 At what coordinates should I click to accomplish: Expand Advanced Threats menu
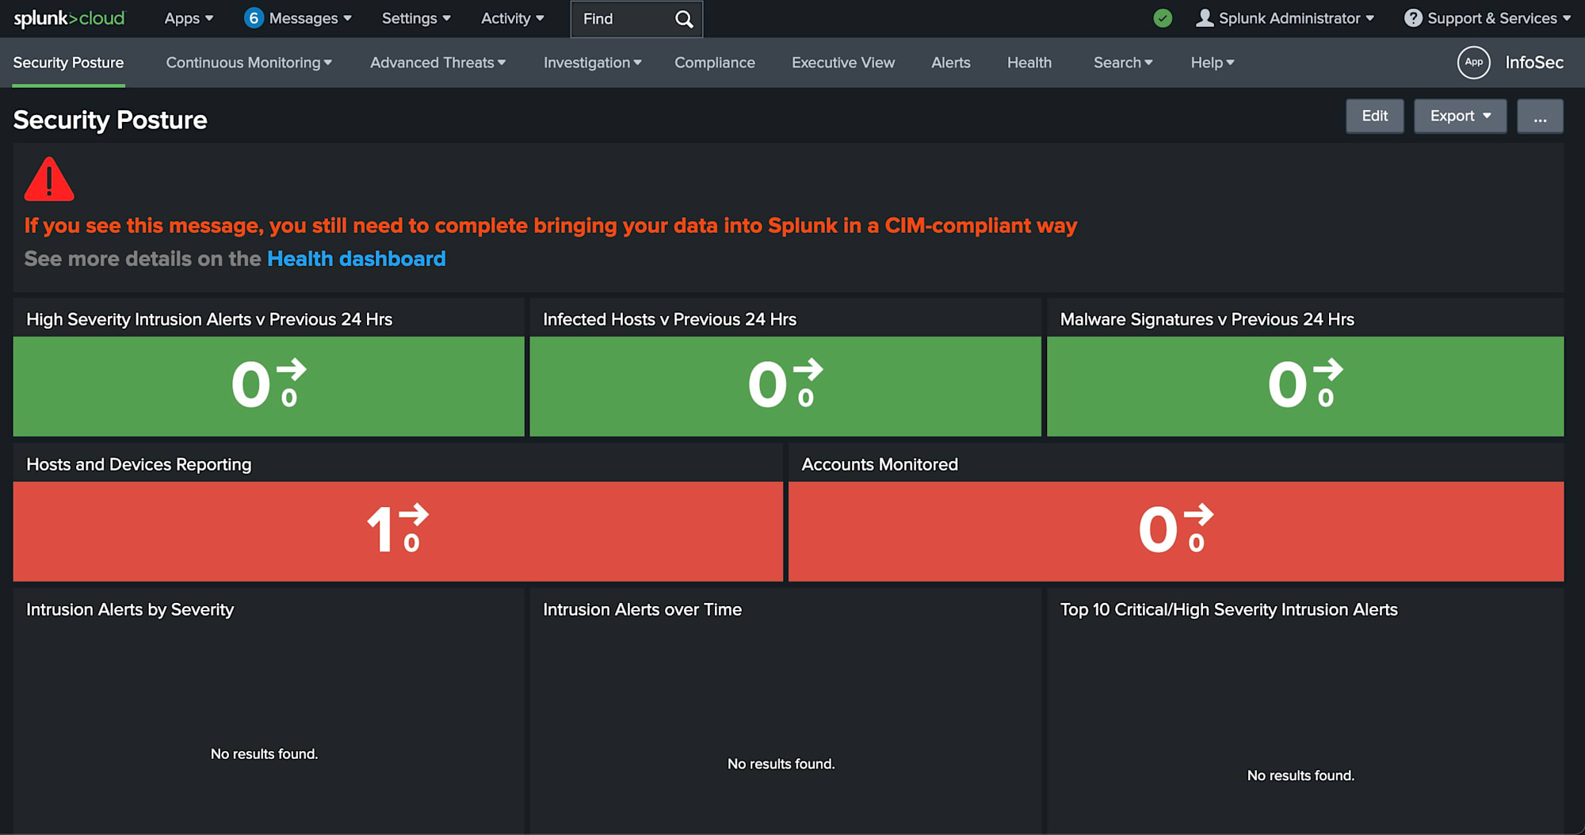click(x=437, y=63)
